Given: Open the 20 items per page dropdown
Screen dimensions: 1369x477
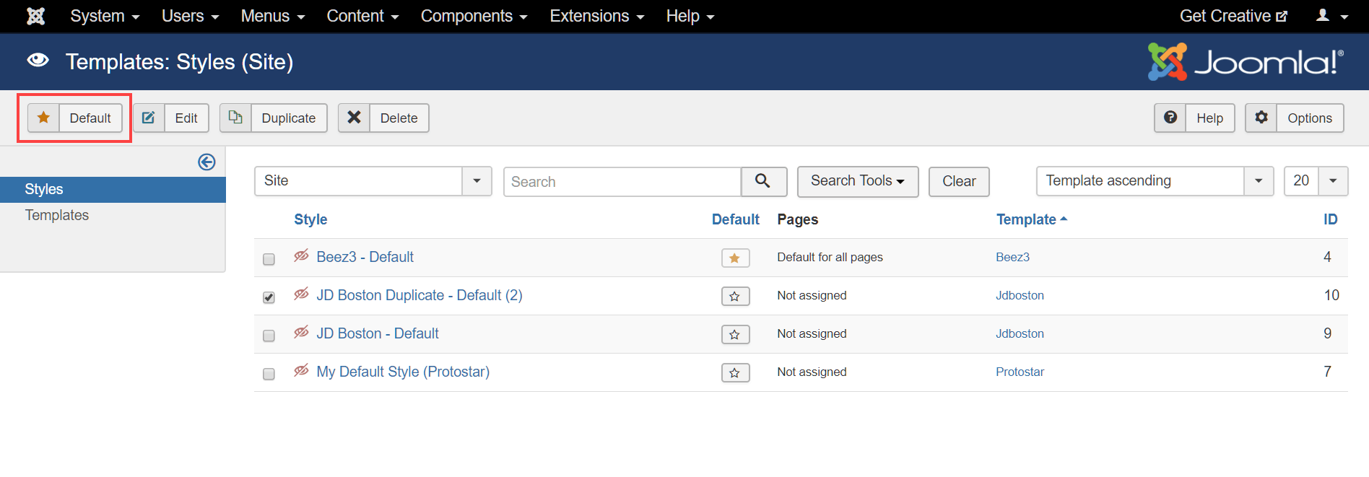Looking at the screenshot, I should click(1316, 181).
